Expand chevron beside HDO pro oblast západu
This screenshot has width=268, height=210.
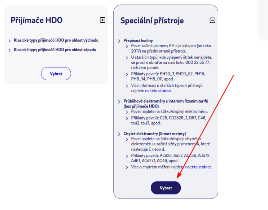[x=9, y=50]
